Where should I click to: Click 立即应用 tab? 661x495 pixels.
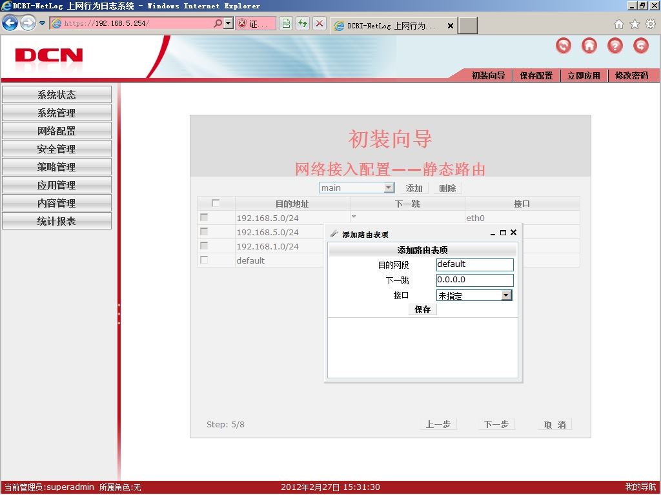584,76
